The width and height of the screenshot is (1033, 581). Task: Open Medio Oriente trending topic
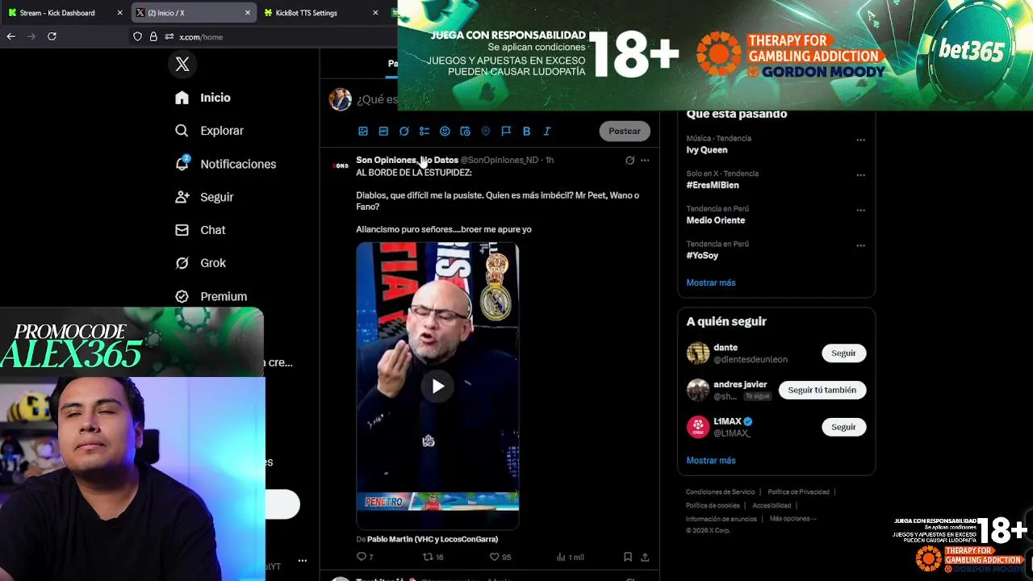[716, 220]
